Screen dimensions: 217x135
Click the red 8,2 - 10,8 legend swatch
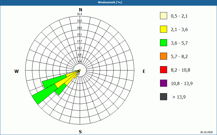164,70
